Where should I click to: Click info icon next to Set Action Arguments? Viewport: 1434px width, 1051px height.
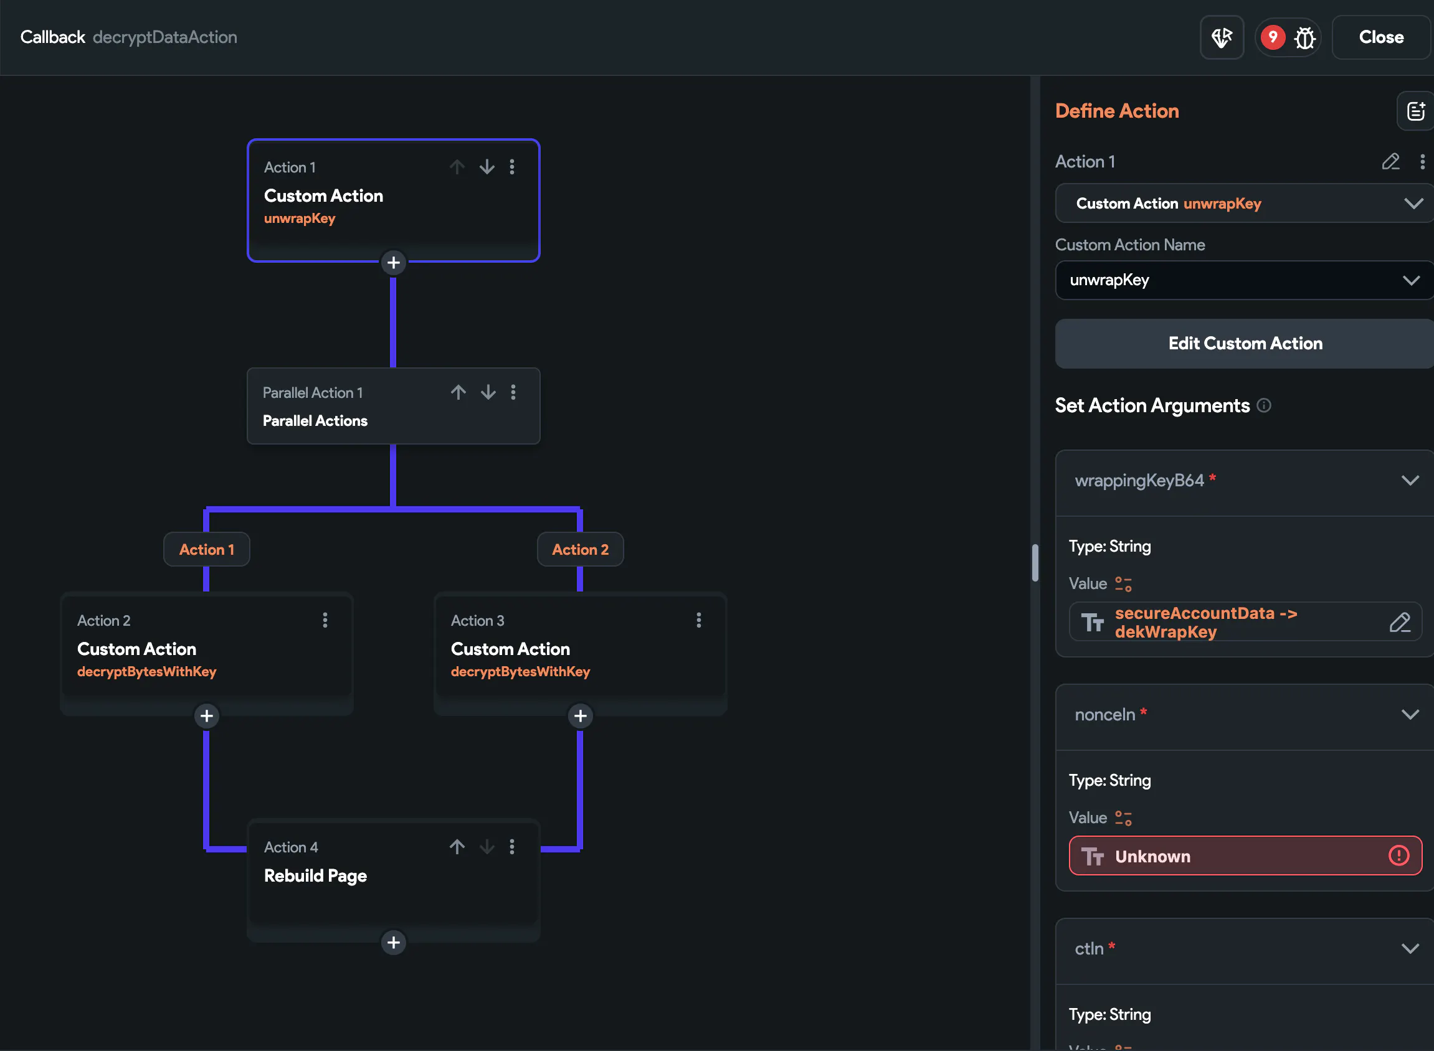[1264, 405]
